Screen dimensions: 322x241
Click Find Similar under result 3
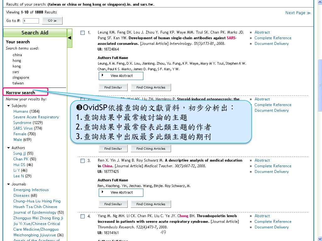pyautogui.click(x=113, y=204)
